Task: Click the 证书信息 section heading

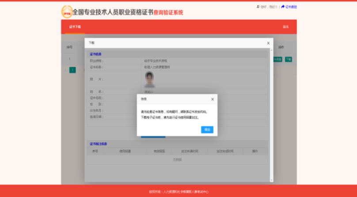Action: (x=95, y=54)
